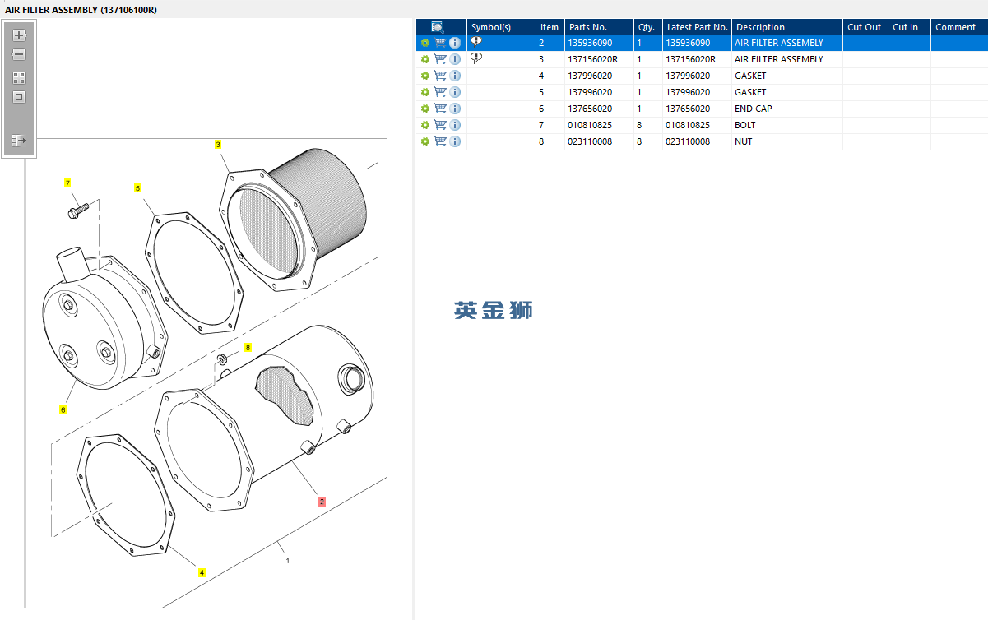Click the zoom in plus button
The width and height of the screenshot is (988, 620).
pos(19,35)
